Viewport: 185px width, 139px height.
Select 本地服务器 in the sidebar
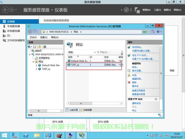(x=13, y=26)
